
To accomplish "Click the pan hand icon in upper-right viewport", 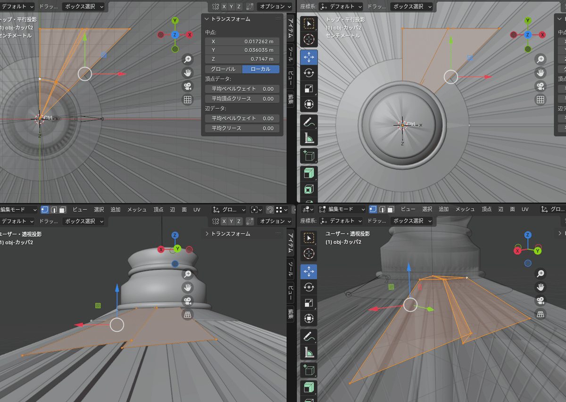I will [x=541, y=73].
